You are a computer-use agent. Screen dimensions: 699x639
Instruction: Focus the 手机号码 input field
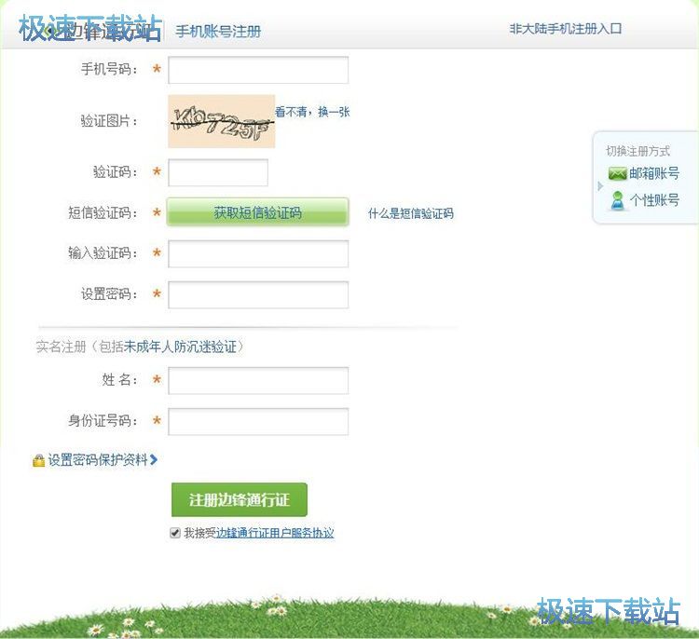[x=258, y=70]
